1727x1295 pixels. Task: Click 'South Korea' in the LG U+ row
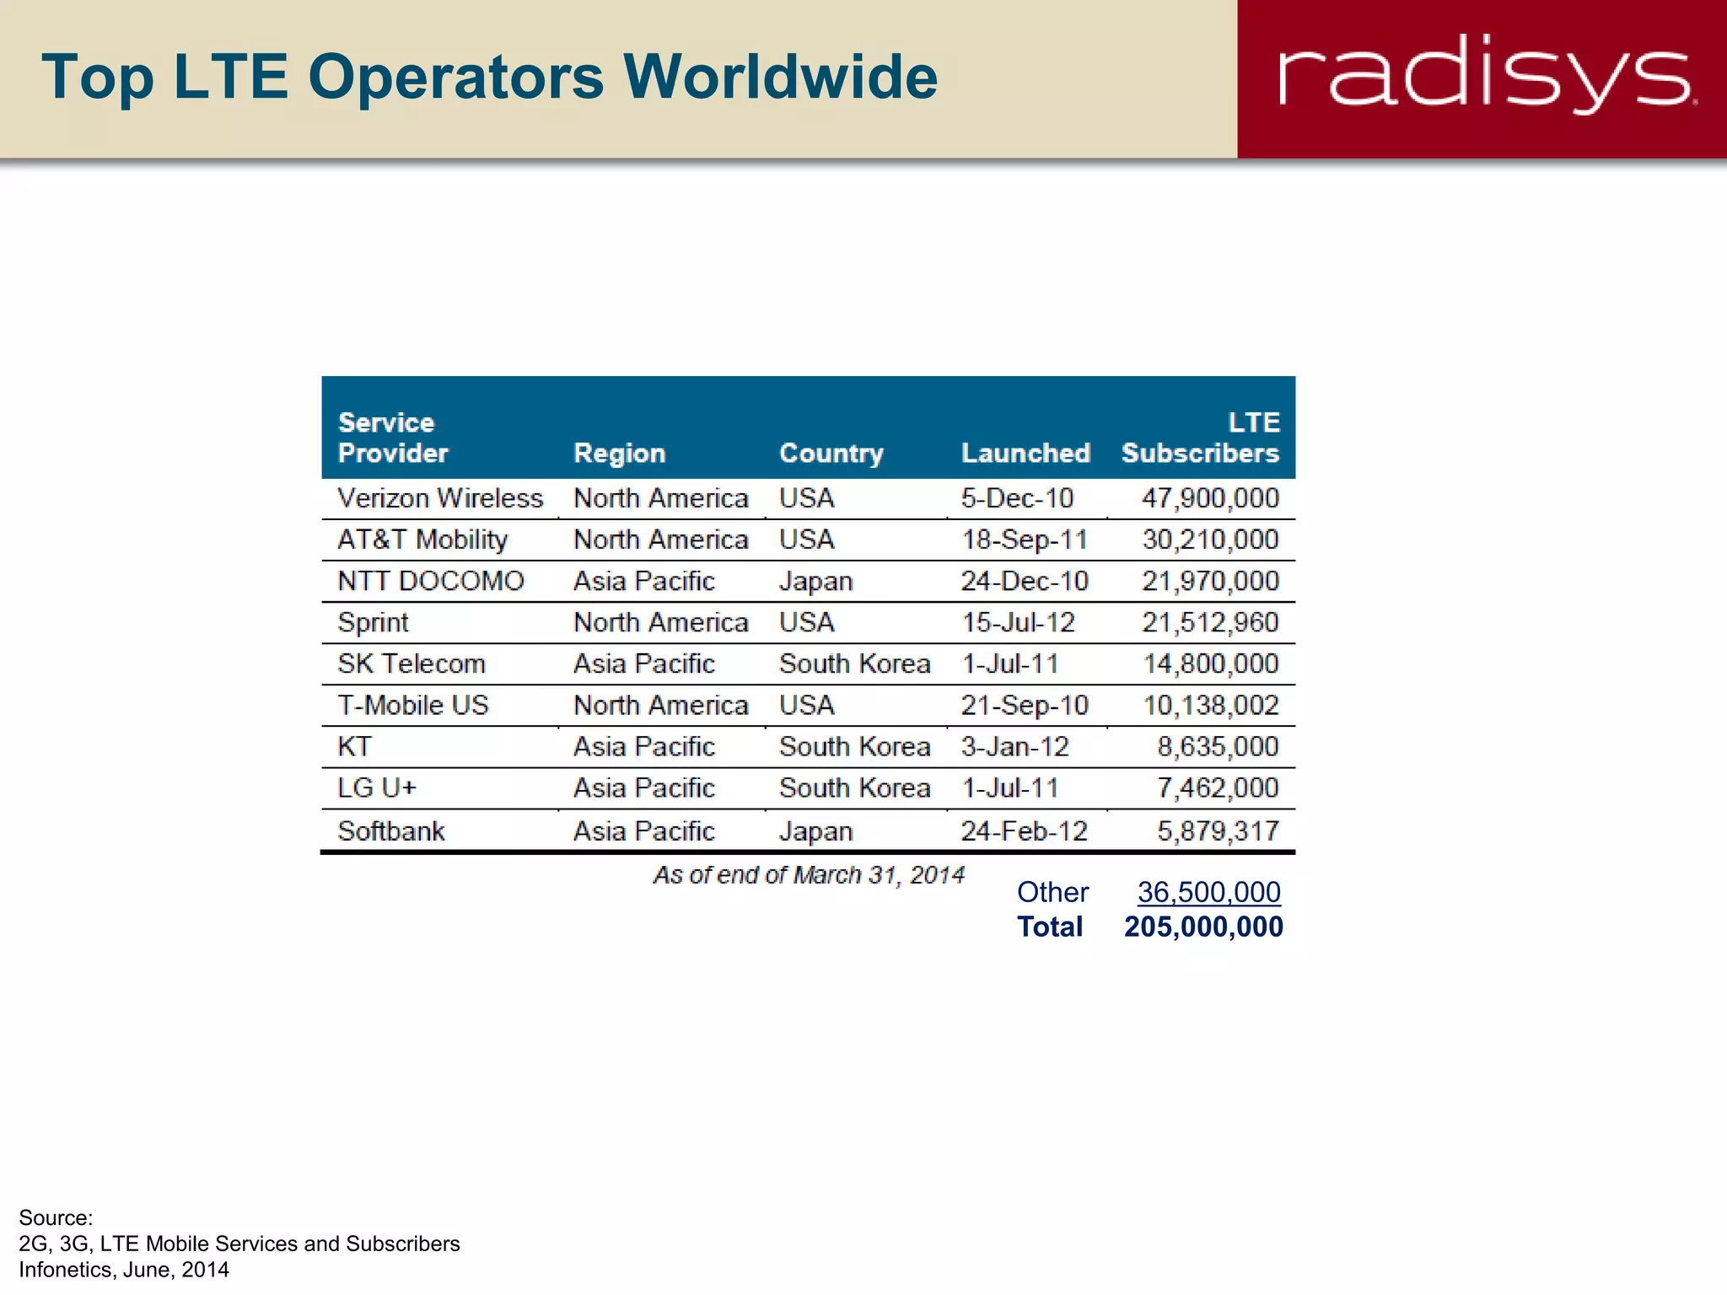tap(855, 787)
